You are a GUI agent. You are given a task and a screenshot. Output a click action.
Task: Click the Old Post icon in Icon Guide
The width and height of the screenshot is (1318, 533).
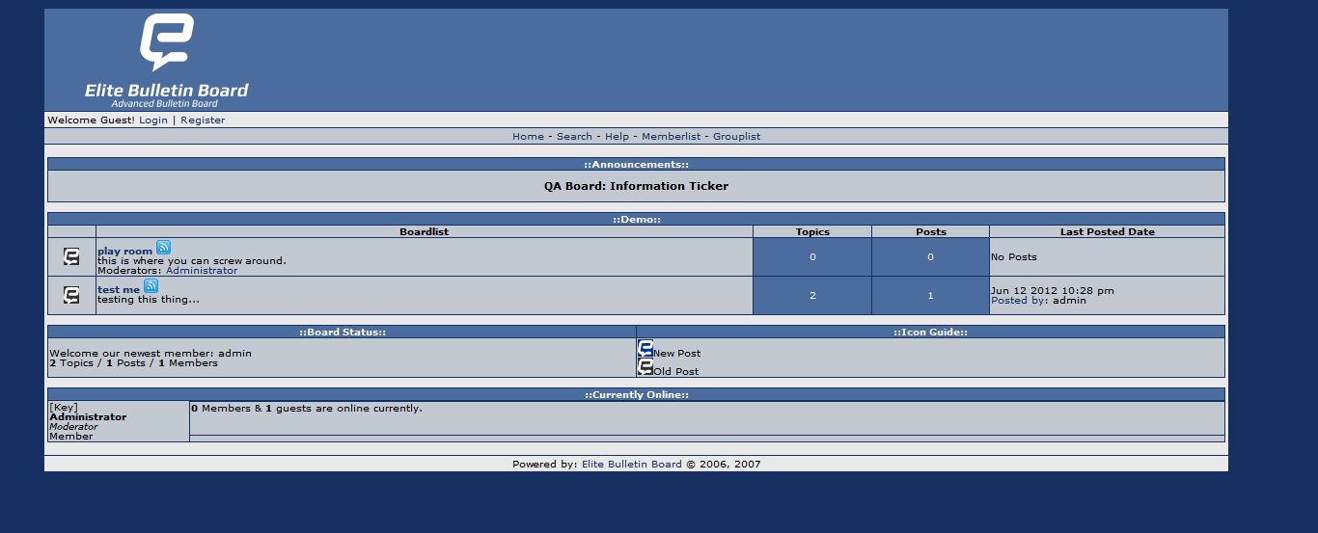(645, 367)
